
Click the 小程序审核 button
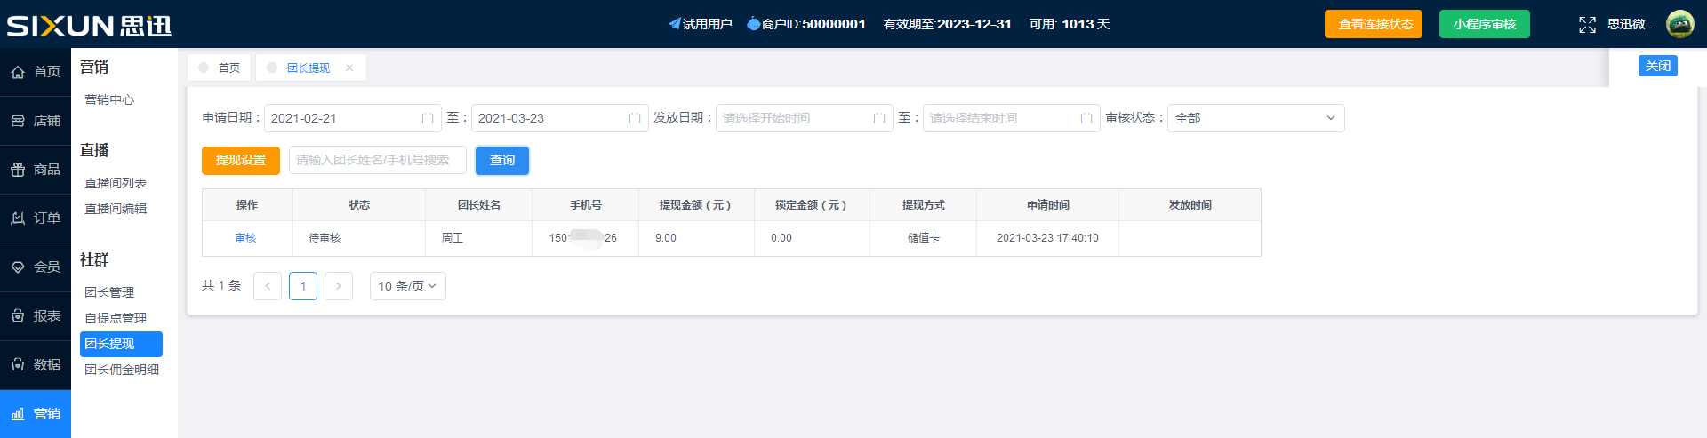click(x=1485, y=24)
